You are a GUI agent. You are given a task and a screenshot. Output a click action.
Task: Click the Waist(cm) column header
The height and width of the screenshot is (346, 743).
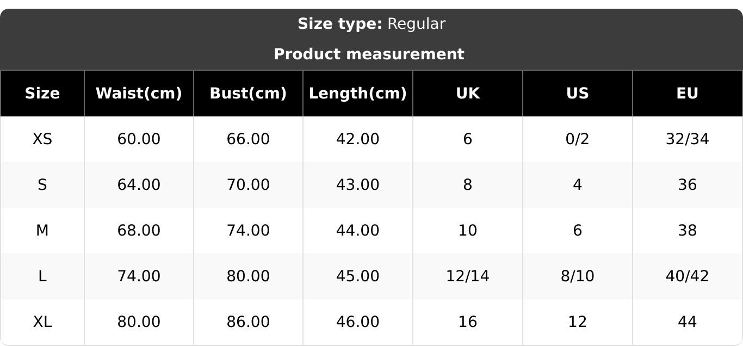click(139, 94)
